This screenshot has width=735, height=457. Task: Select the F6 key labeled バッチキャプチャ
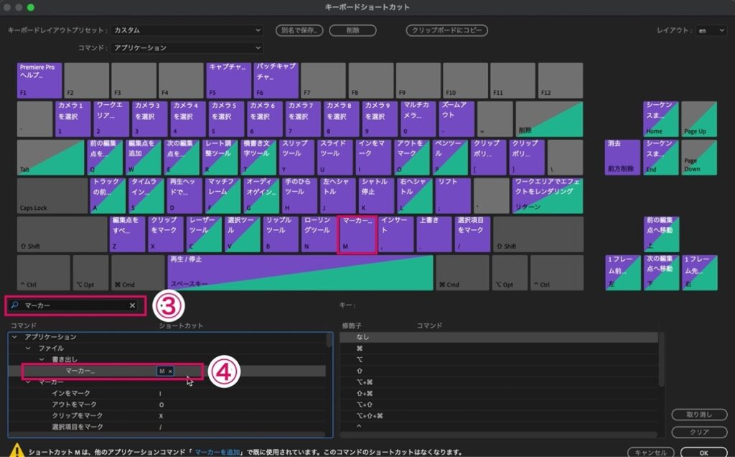pyautogui.click(x=276, y=80)
